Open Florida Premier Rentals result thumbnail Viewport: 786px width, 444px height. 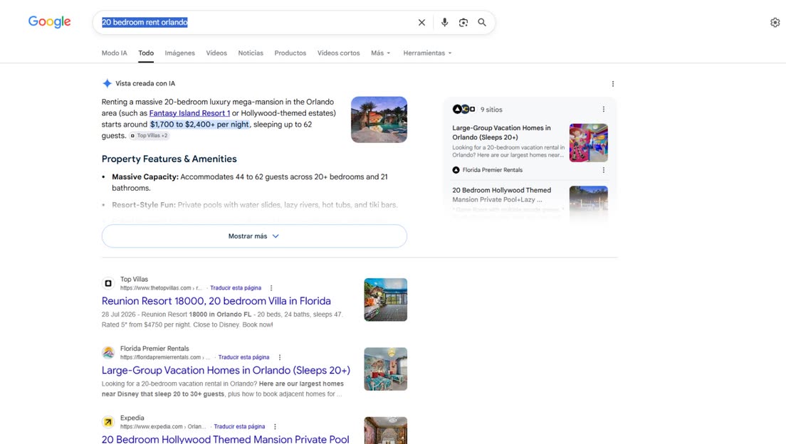[x=385, y=369]
